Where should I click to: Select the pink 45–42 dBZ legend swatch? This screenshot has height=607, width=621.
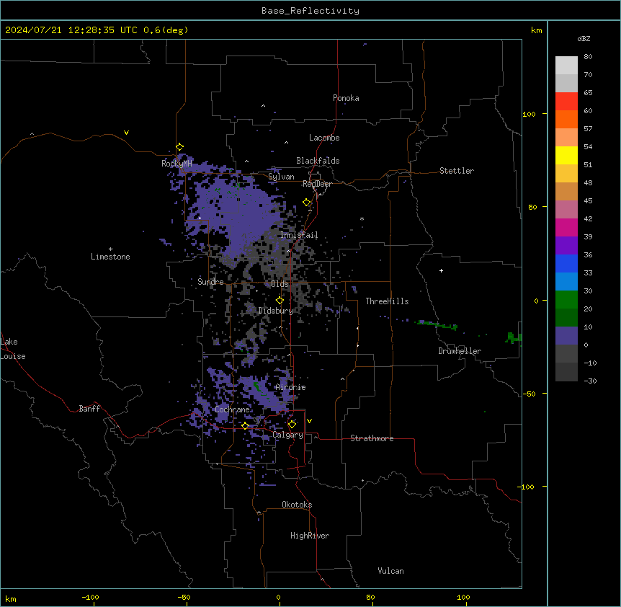tap(566, 210)
